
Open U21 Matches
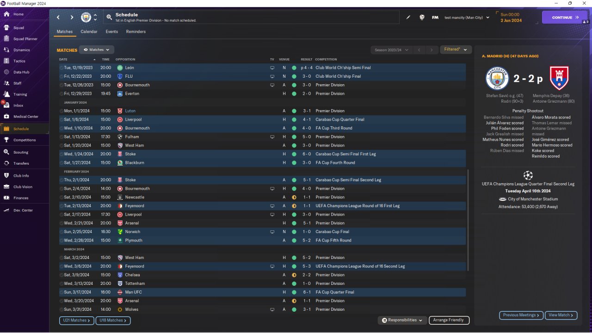point(77,320)
